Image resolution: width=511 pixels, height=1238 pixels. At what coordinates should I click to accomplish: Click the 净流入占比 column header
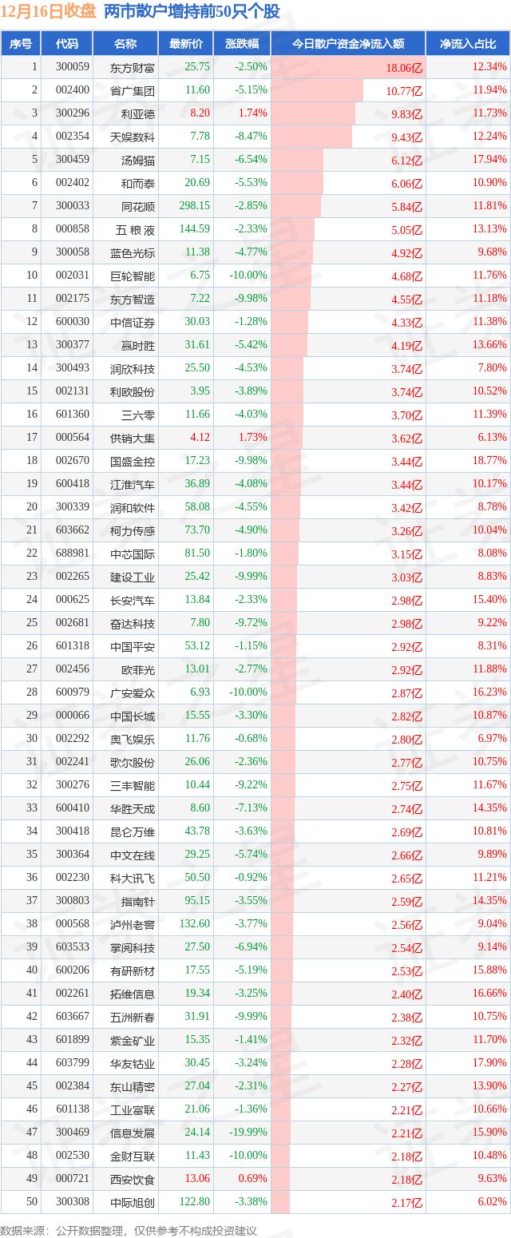[468, 44]
